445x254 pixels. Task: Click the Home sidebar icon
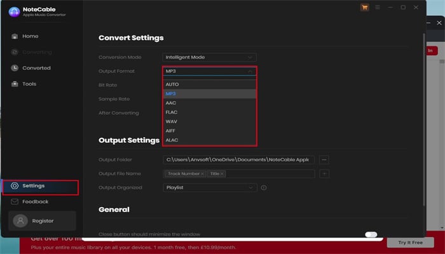tap(15, 36)
